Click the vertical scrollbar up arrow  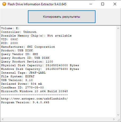(x=118, y=28)
